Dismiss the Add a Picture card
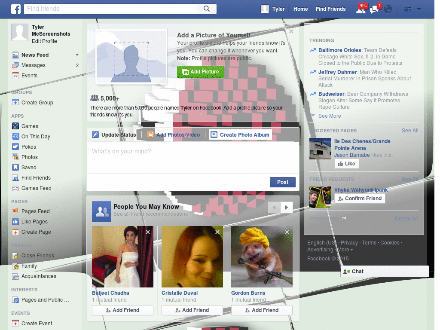Image resolution: width=440 pixels, height=330 pixels. click(x=291, y=31)
